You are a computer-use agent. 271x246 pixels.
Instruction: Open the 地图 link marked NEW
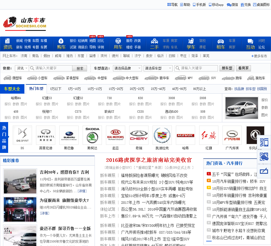(93, 41)
